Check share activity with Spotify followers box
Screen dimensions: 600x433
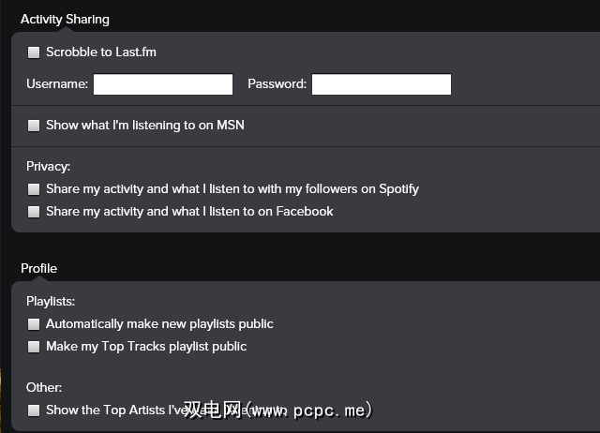coord(34,189)
